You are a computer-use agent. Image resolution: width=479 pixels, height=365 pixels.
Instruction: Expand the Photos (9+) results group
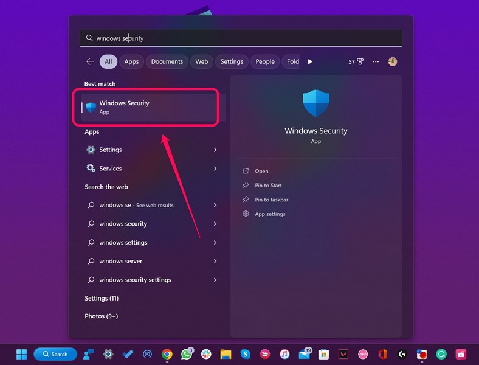click(x=101, y=316)
